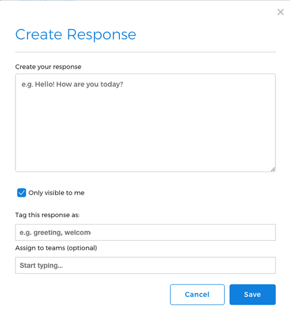
Task: Click into the tag response input field
Action: coord(146,233)
